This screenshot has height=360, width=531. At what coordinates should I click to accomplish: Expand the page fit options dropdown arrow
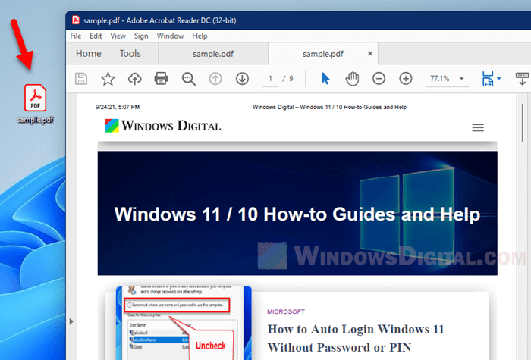(x=499, y=79)
